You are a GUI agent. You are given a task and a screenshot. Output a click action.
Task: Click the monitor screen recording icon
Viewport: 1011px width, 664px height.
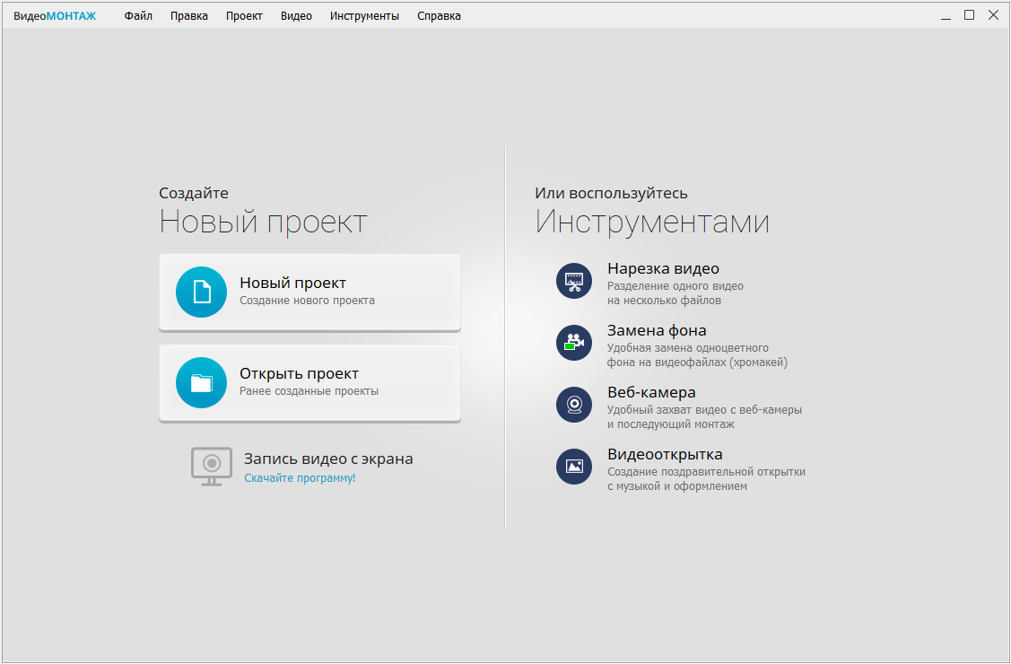(x=212, y=466)
